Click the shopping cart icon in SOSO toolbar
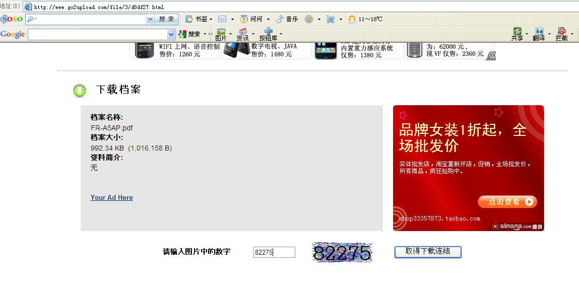 [331, 19]
